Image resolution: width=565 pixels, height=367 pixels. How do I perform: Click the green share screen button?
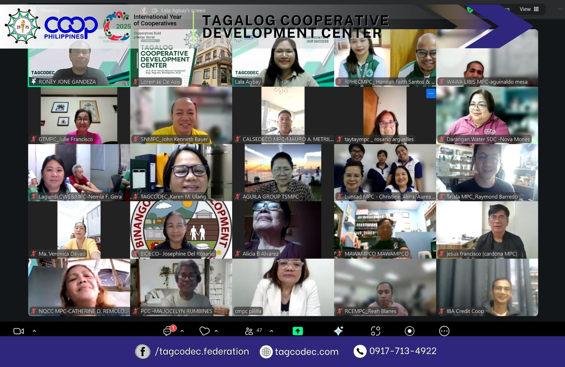[298, 331]
